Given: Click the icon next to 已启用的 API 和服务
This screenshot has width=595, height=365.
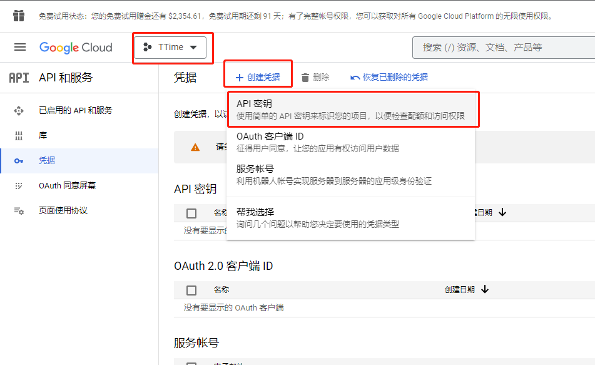Looking at the screenshot, I should point(19,111).
